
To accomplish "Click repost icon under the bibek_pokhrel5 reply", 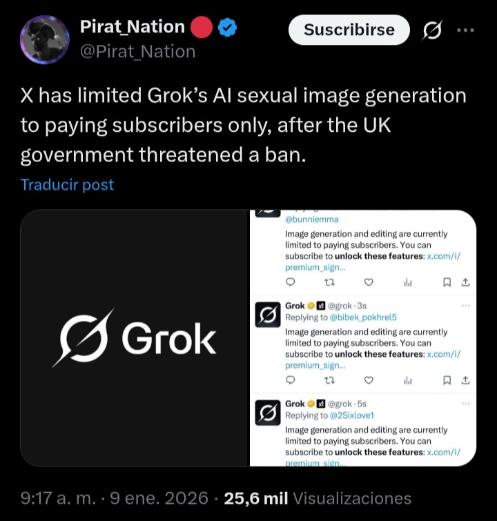I will pyautogui.click(x=329, y=380).
